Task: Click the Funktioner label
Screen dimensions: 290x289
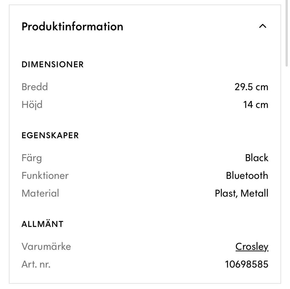Action: [x=45, y=176]
